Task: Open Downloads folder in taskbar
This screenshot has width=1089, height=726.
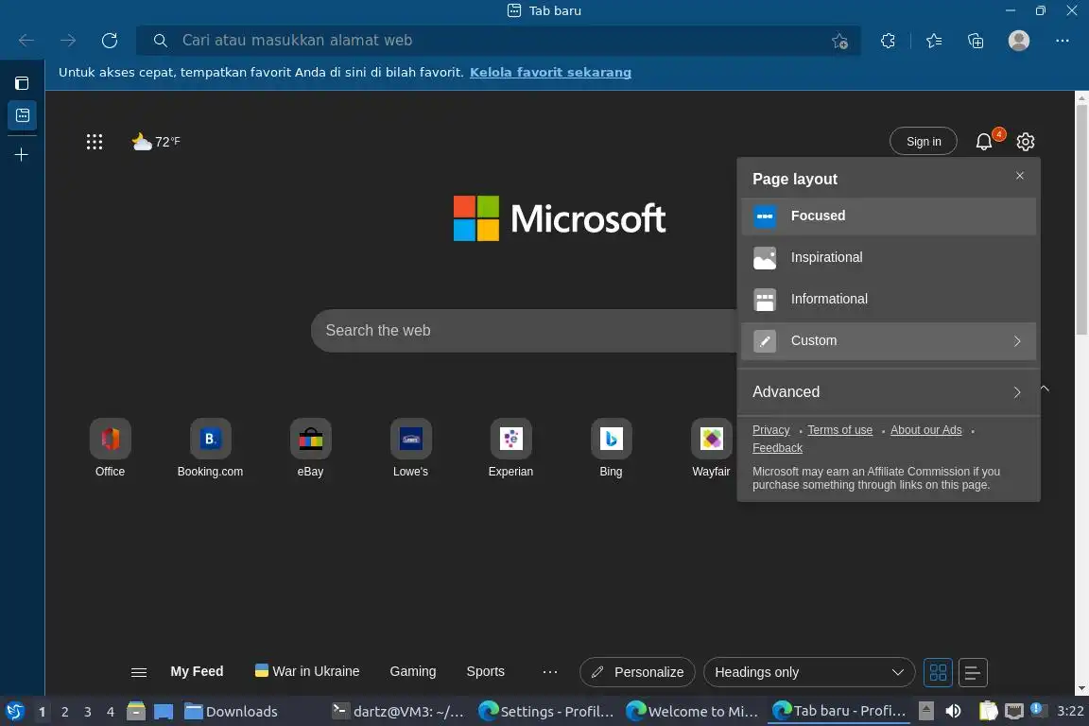Action: 231,712
